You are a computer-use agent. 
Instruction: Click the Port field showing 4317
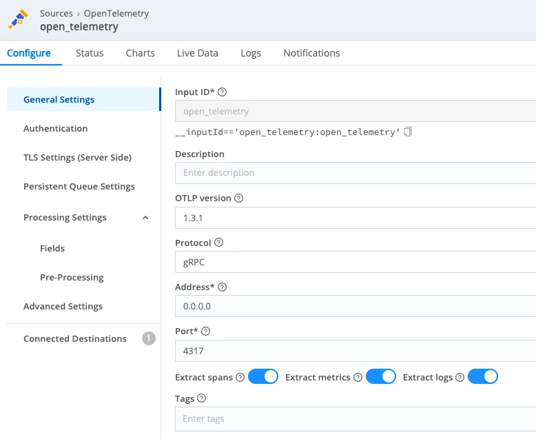(355, 351)
